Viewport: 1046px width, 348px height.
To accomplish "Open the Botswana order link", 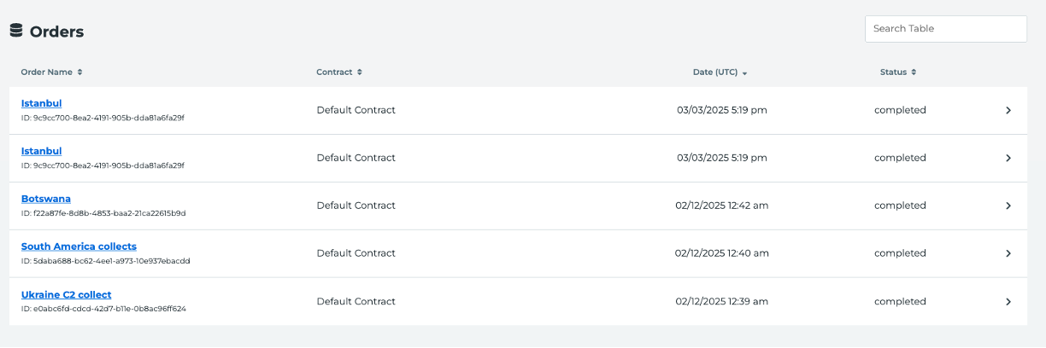I will pos(46,199).
